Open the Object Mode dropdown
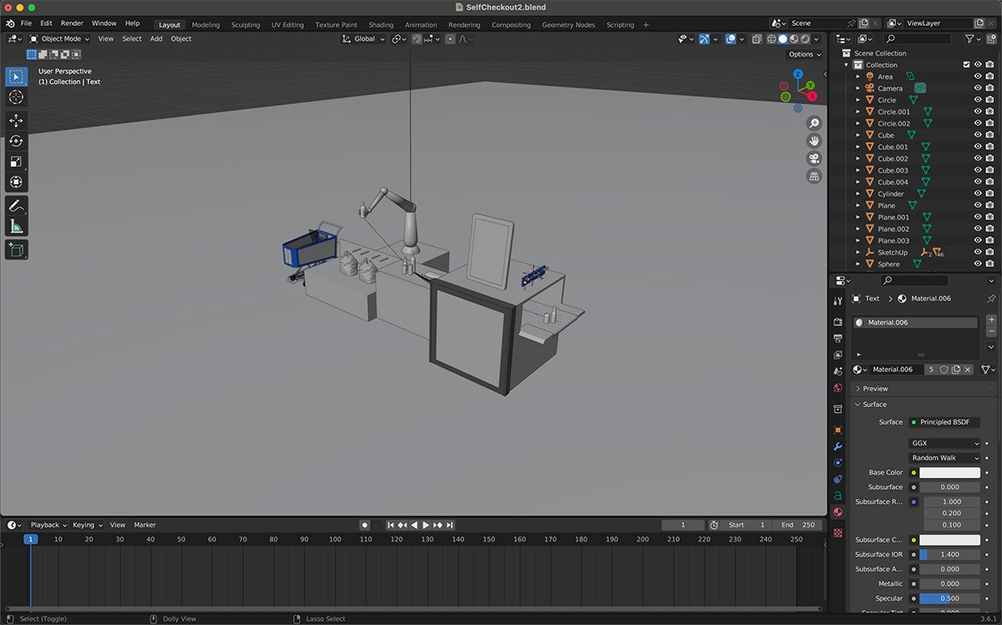This screenshot has width=1002, height=625. [x=60, y=38]
